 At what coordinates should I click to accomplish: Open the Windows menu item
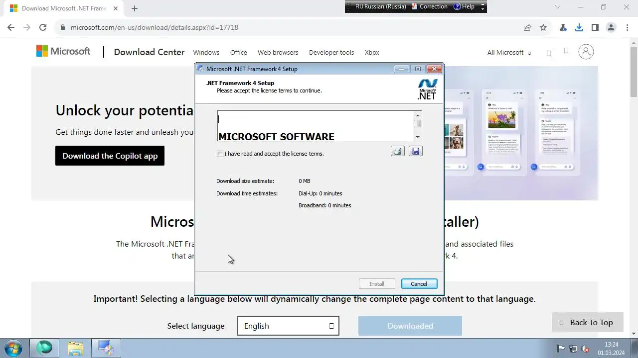coord(206,52)
